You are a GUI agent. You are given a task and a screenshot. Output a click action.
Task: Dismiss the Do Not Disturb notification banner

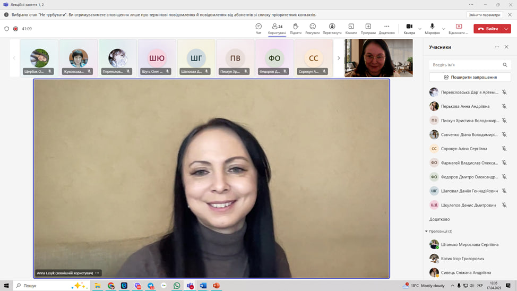(x=510, y=15)
